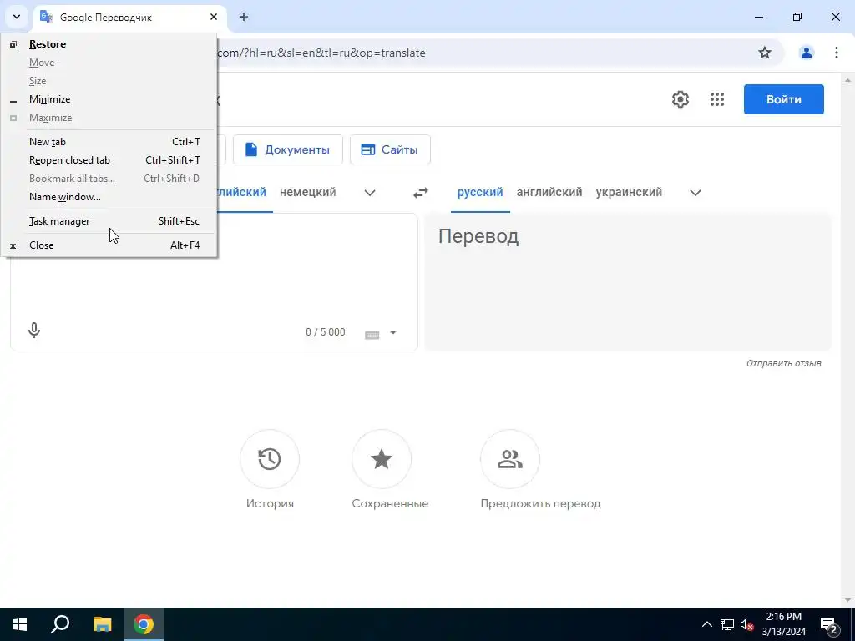Image resolution: width=855 pixels, height=641 pixels.
Task: Open a new tab with plus button
Action: pyautogui.click(x=244, y=17)
